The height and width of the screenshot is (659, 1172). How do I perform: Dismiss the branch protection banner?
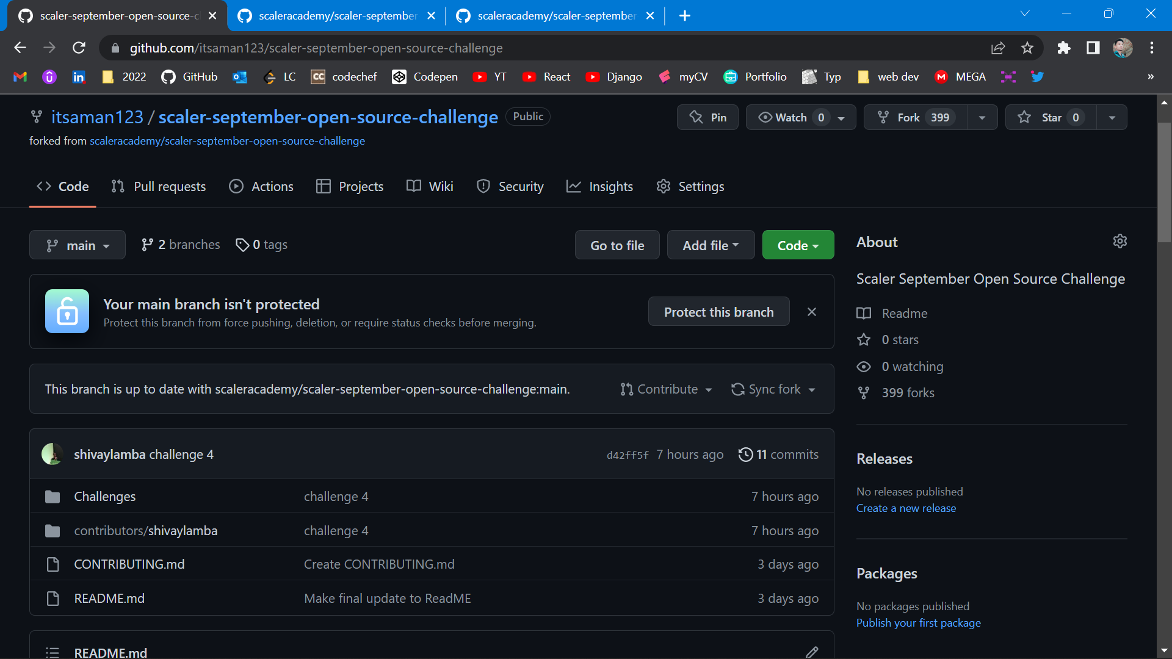(x=811, y=311)
